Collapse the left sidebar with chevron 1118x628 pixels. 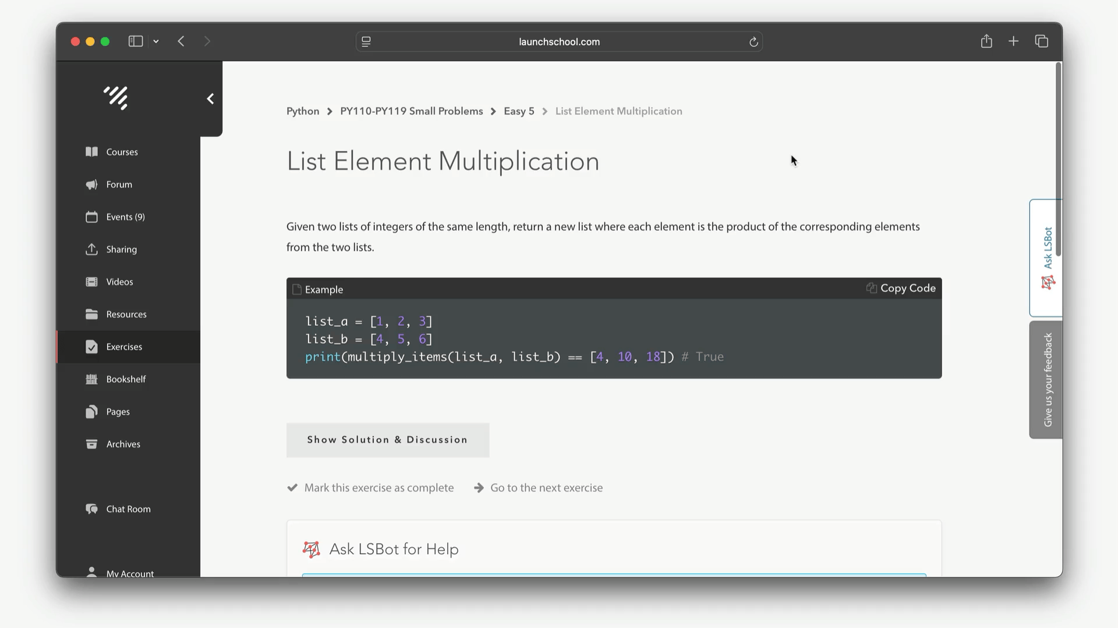pyautogui.click(x=210, y=99)
